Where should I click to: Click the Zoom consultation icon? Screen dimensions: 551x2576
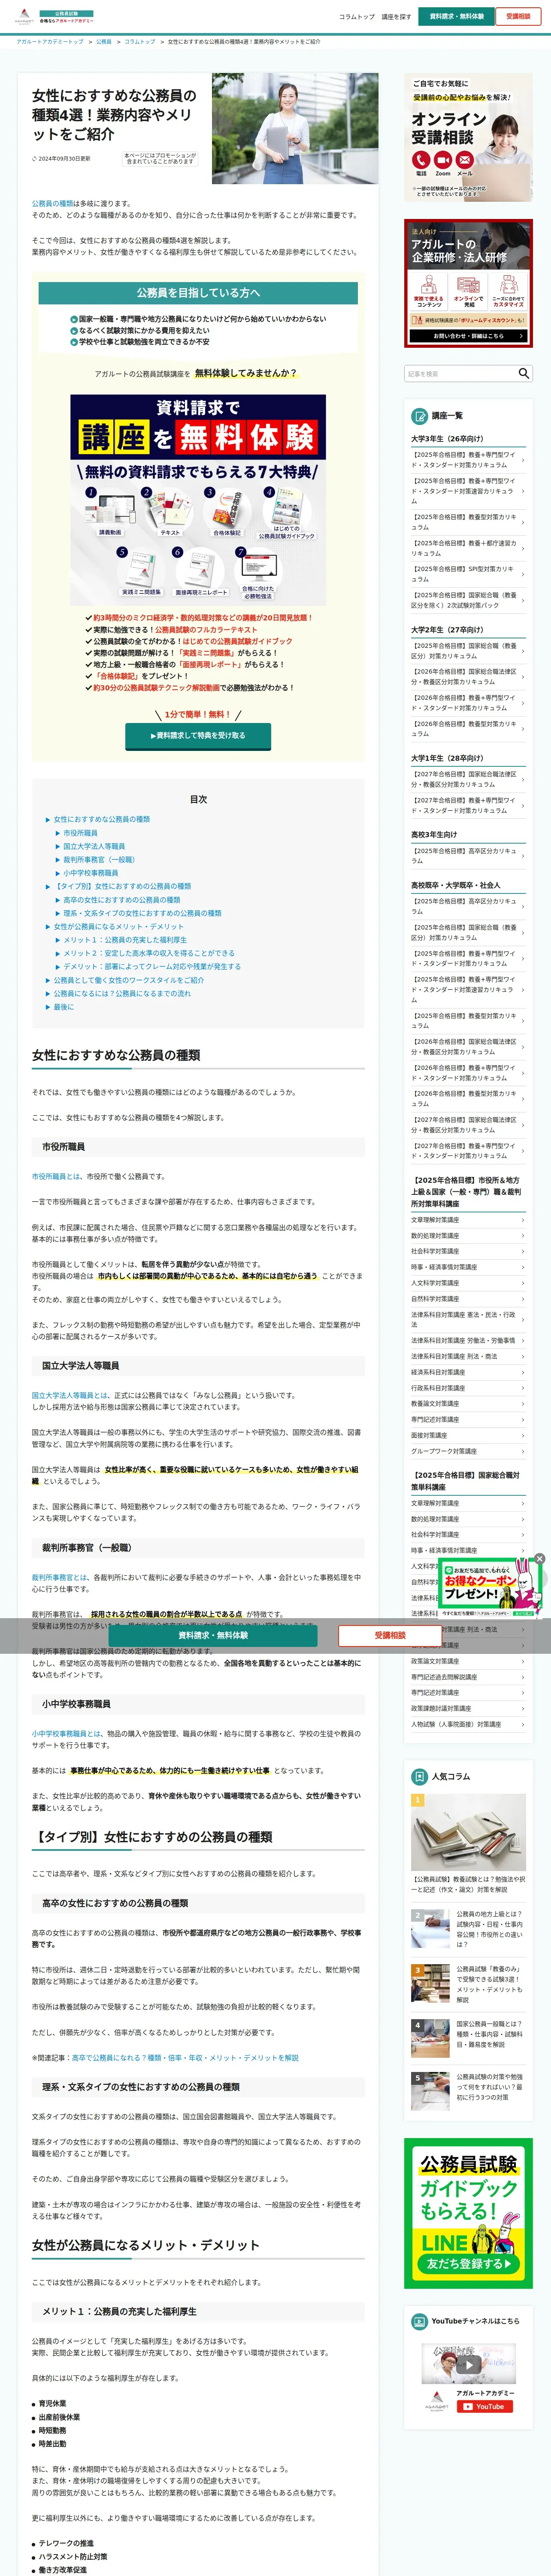[443, 160]
